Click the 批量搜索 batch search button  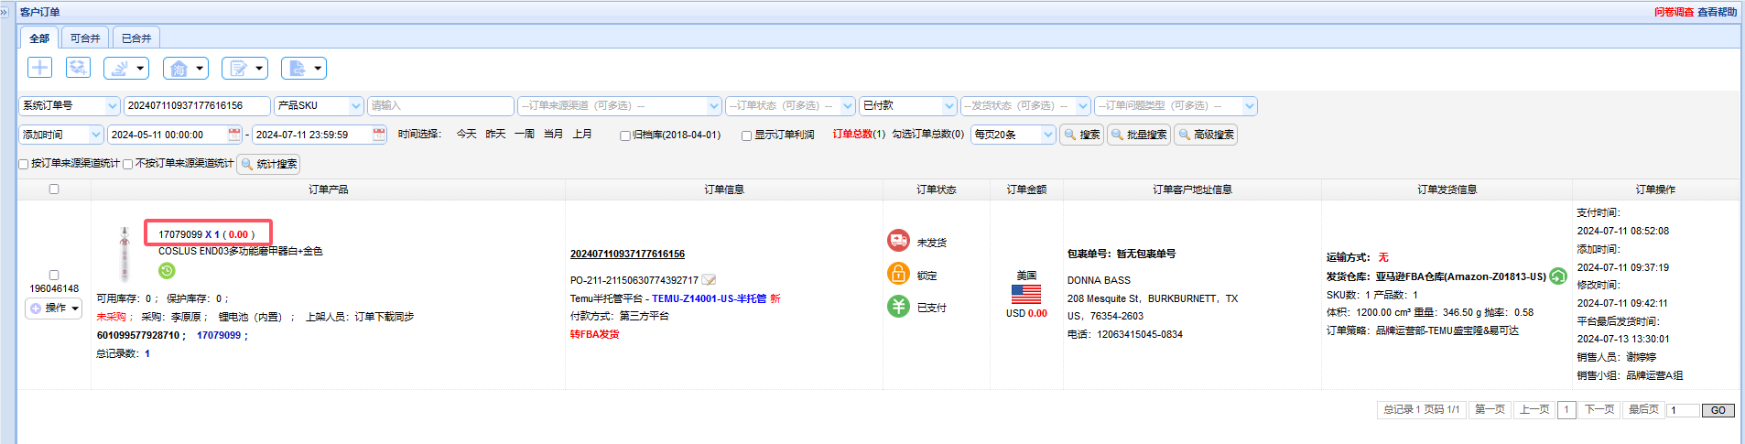(x=1139, y=135)
